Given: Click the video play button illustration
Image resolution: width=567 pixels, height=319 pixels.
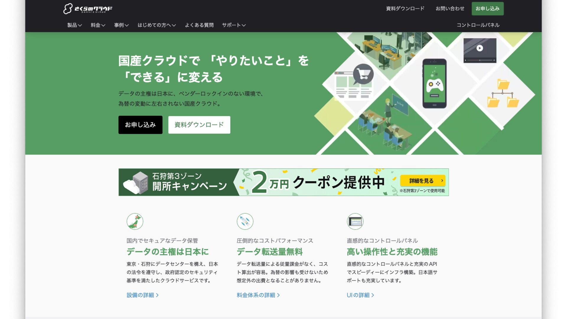Looking at the screenshot, I should click(x=480, y=48).
